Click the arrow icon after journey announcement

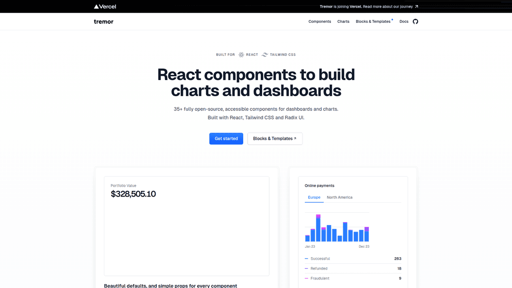(416, 7)
